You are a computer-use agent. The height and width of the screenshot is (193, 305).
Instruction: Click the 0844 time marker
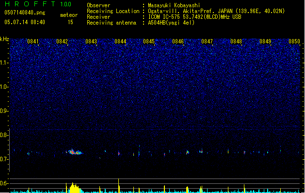120,41
